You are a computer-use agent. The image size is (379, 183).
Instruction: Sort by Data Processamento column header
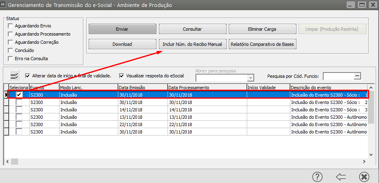tap(207, 88)
